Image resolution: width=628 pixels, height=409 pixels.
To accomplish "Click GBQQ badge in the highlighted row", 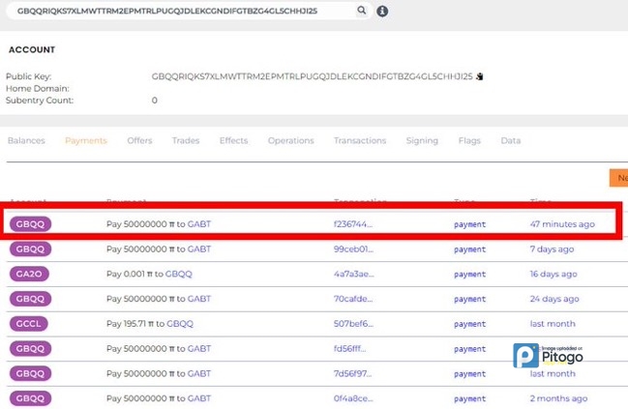I will 31,224.
